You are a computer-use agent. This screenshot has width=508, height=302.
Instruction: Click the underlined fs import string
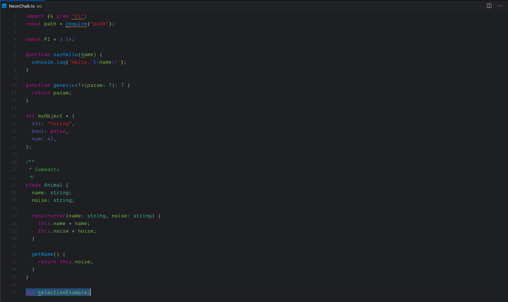coord(78,16)
